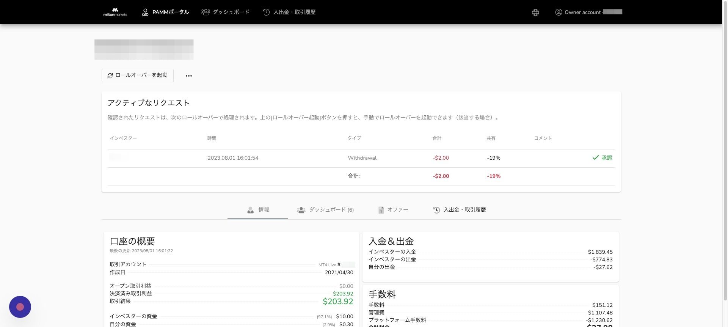Click the 自分の資金 value $0.30

tap(346, 324)
